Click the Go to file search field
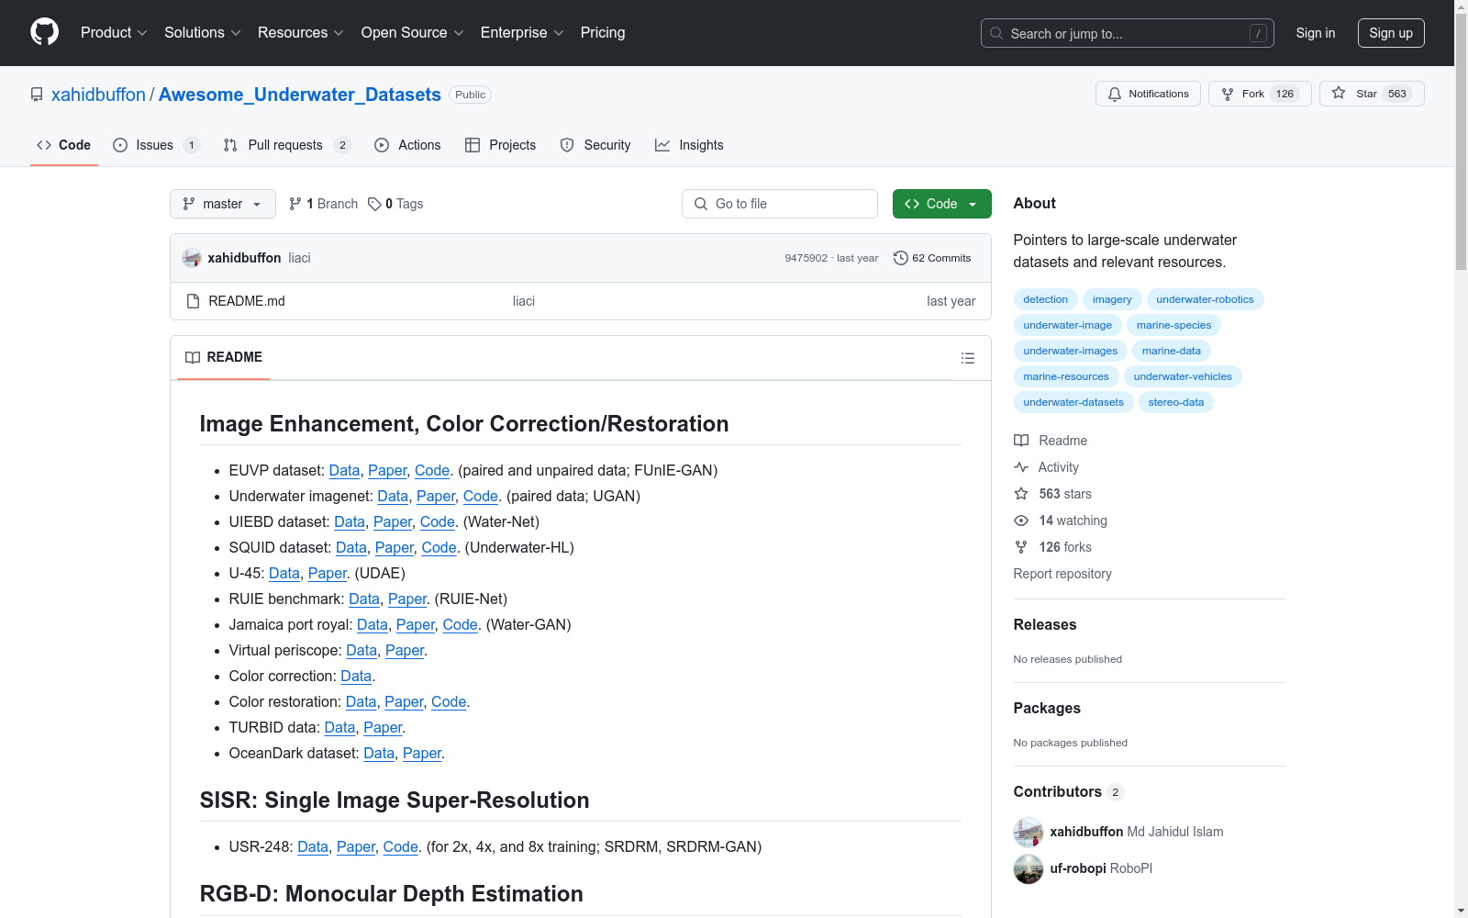This screenshot has height=918, width=1468. pyautogui.click(x=780, y=204)
